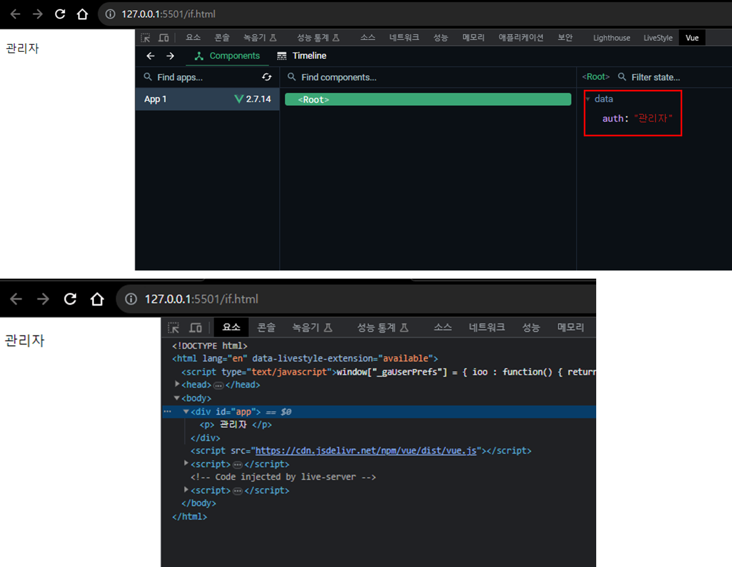Open the 소스 tab in the bottom DevTools
This screenshot has width=732, height=567.
coord(443,327)
